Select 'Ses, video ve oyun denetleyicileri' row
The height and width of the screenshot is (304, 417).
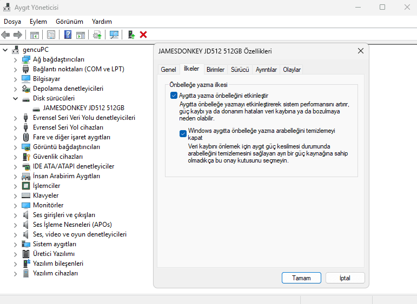click(x=80, y=234)
